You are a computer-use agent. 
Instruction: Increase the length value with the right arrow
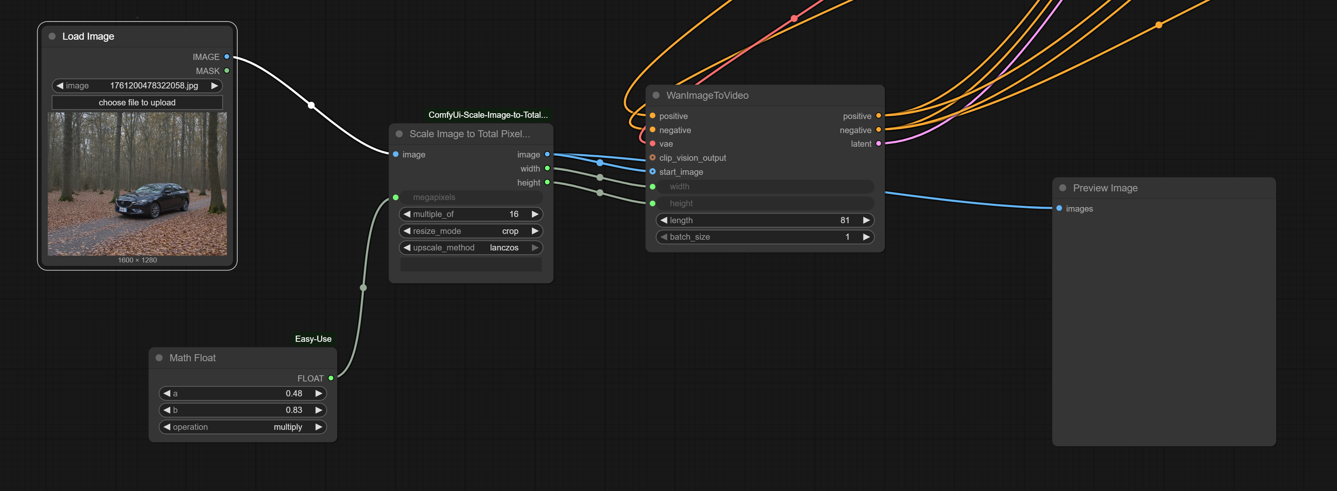[x=866, y=220]
